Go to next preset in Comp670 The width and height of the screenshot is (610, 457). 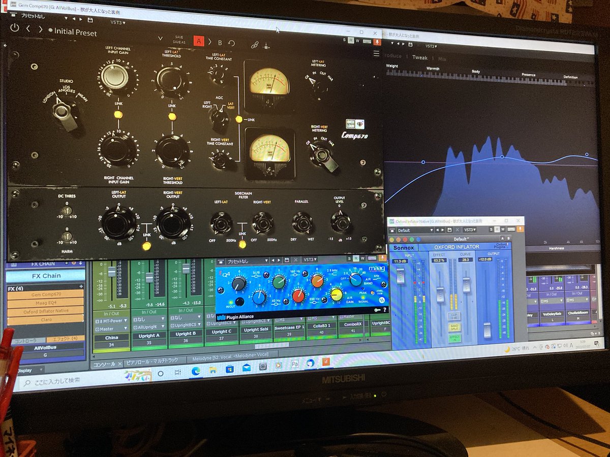point(41,29)
